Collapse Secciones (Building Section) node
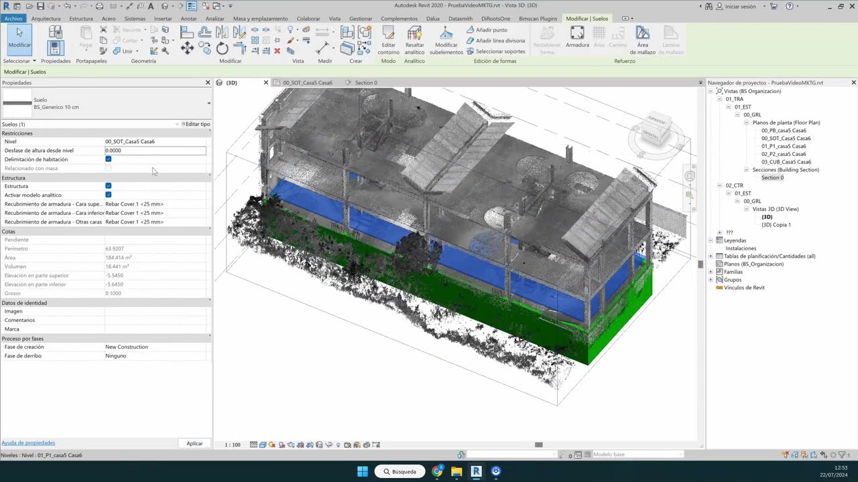 pos(746,170)
